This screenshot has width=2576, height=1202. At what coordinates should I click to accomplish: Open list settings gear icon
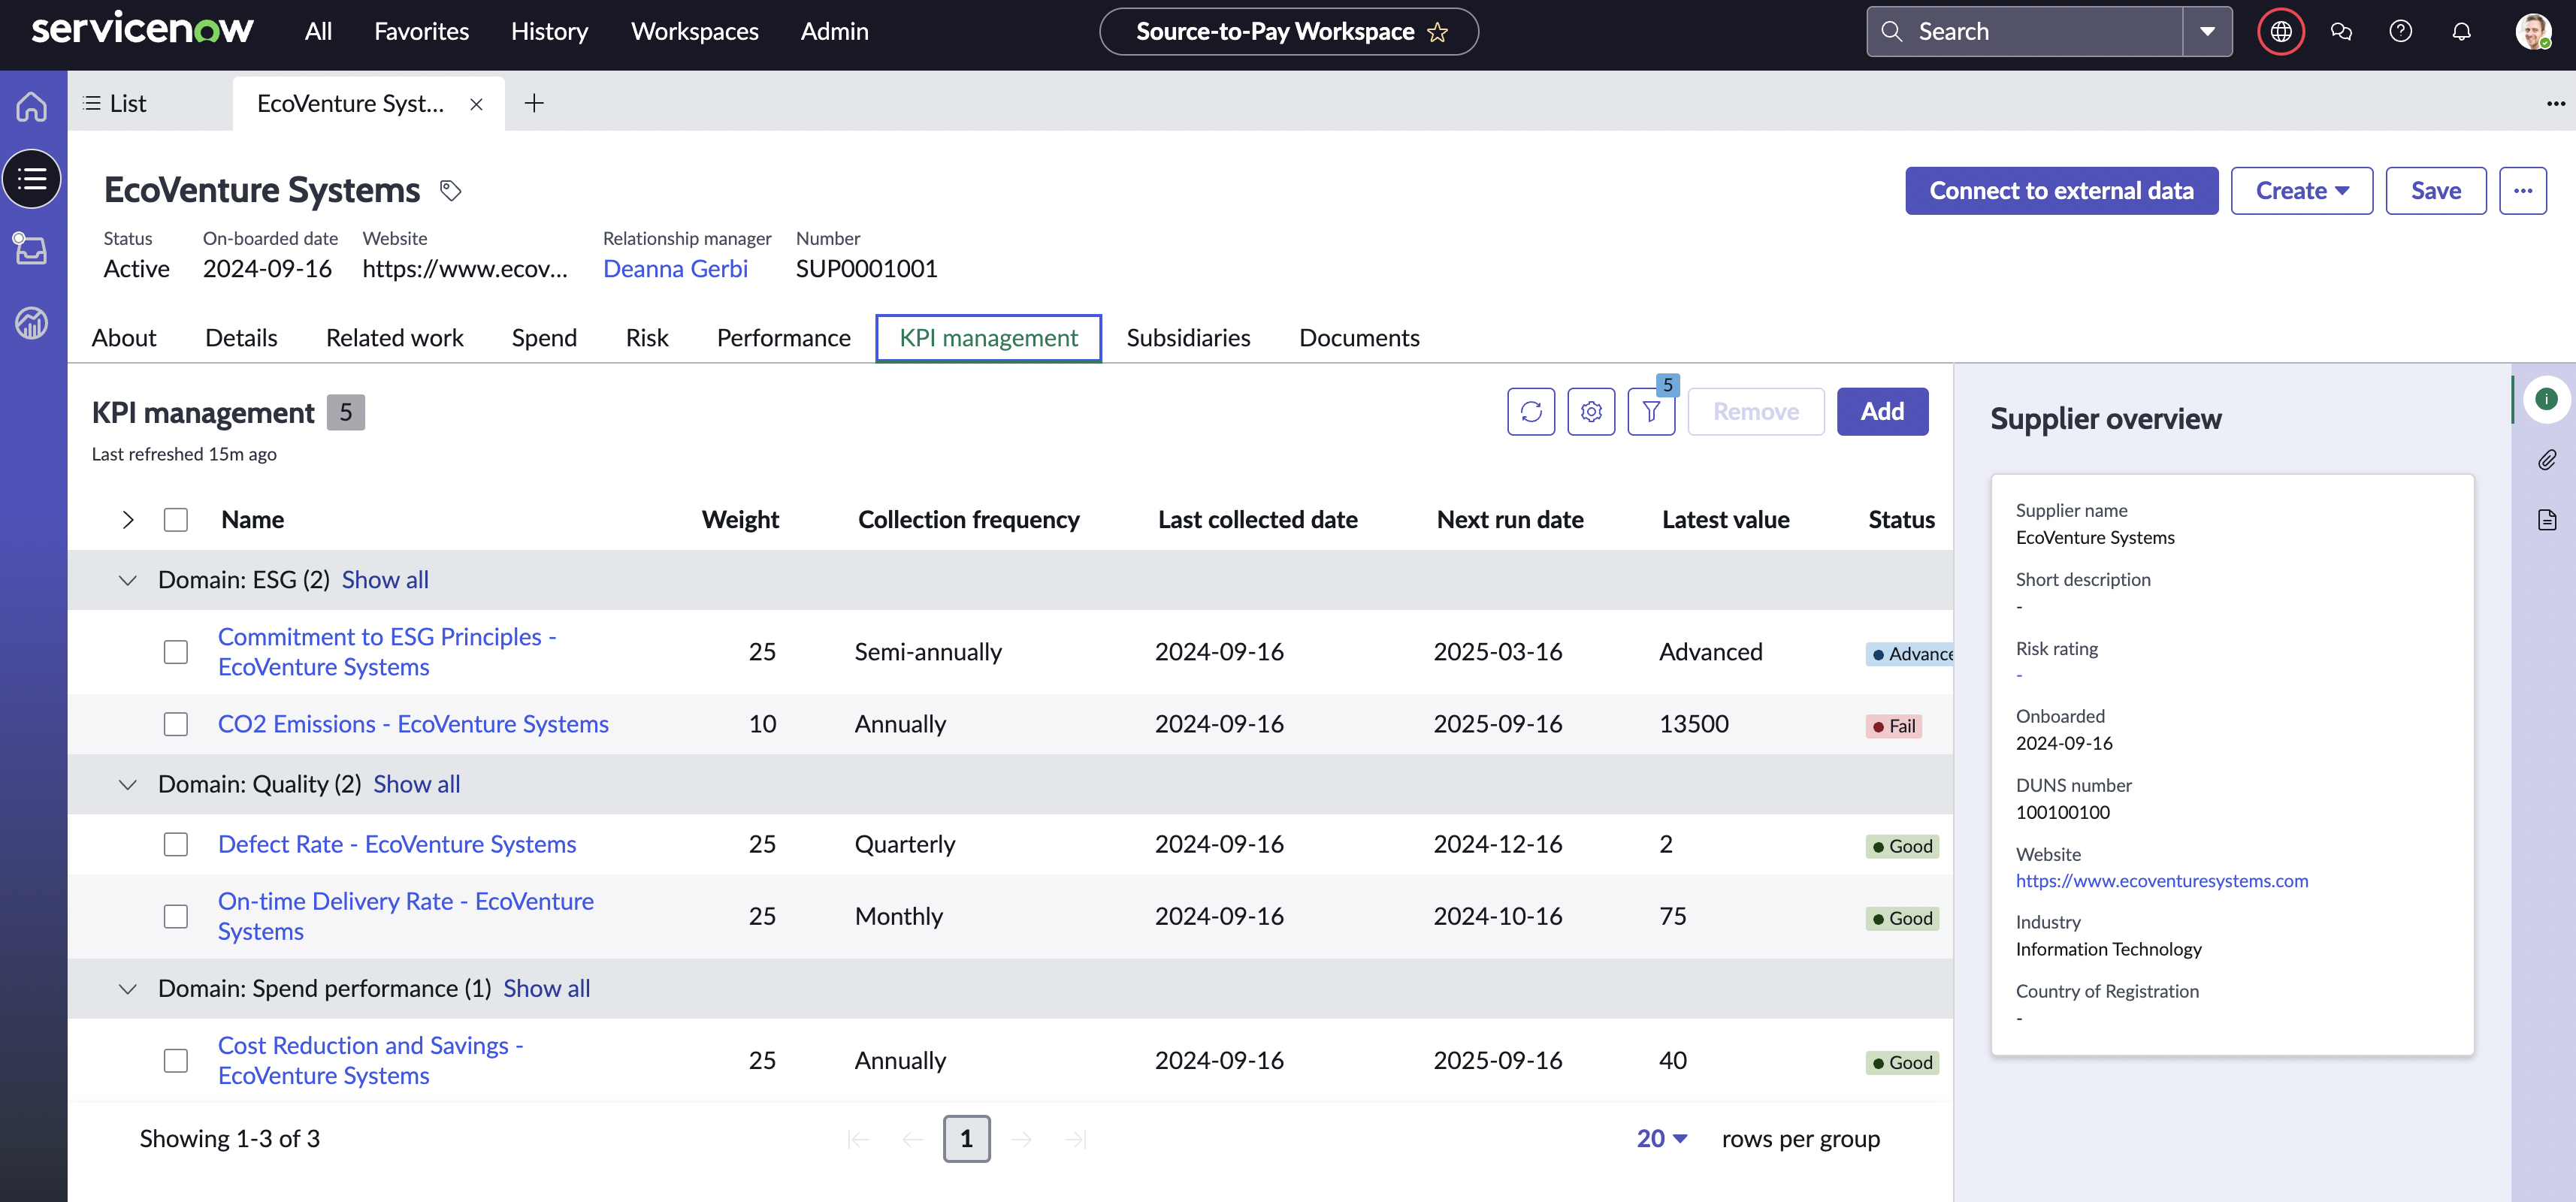(x=1591, y=411)
